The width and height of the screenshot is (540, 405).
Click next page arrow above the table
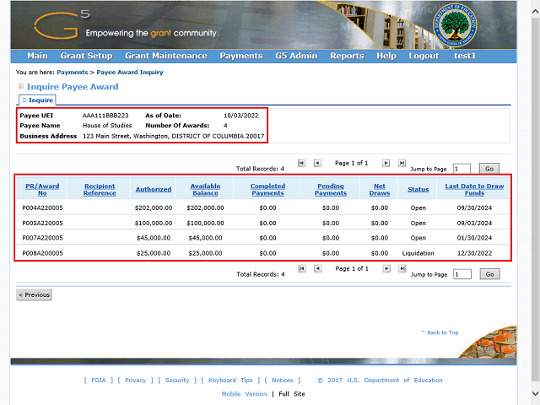(386, 163)
